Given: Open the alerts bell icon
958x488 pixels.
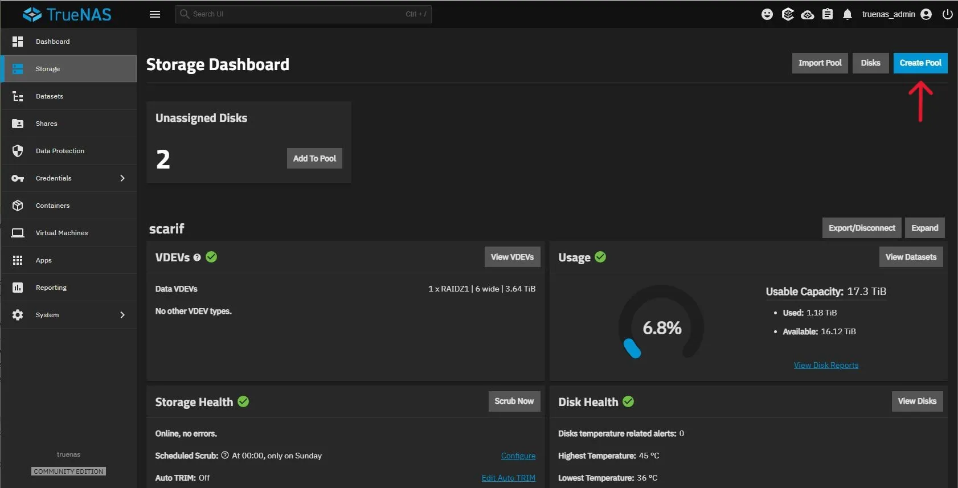Looking at the screenshot, I should tap(848, 14).
